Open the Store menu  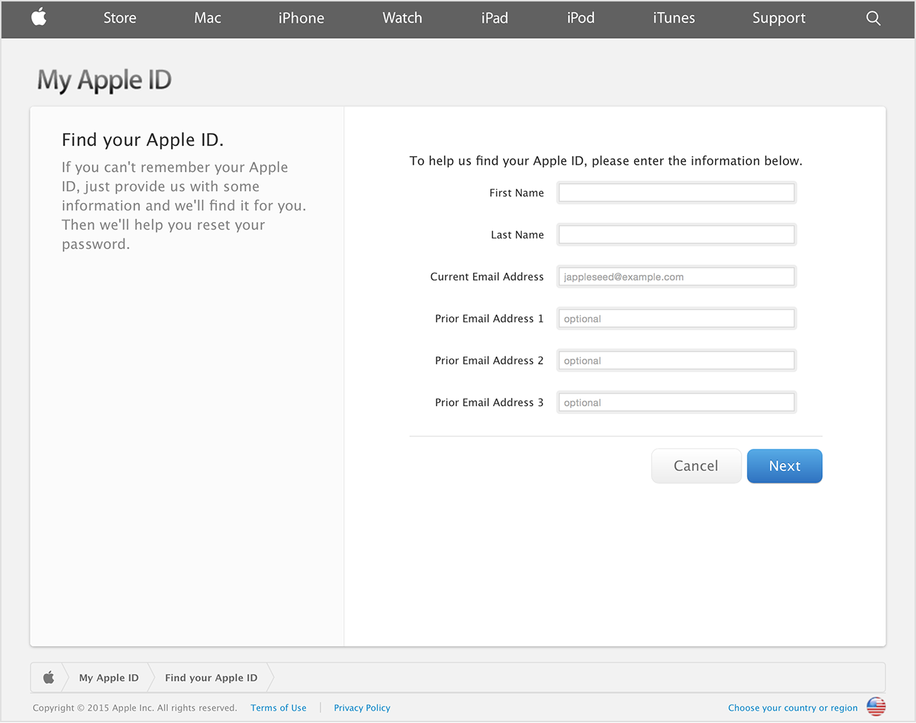[120, 18]
